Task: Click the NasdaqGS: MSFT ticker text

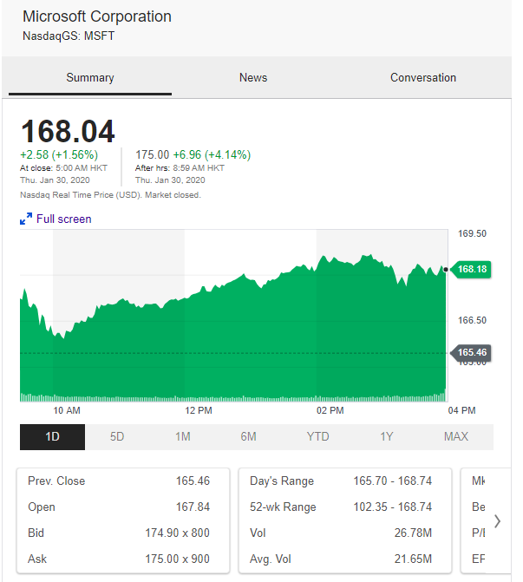Action: click(x=69, y=36)
